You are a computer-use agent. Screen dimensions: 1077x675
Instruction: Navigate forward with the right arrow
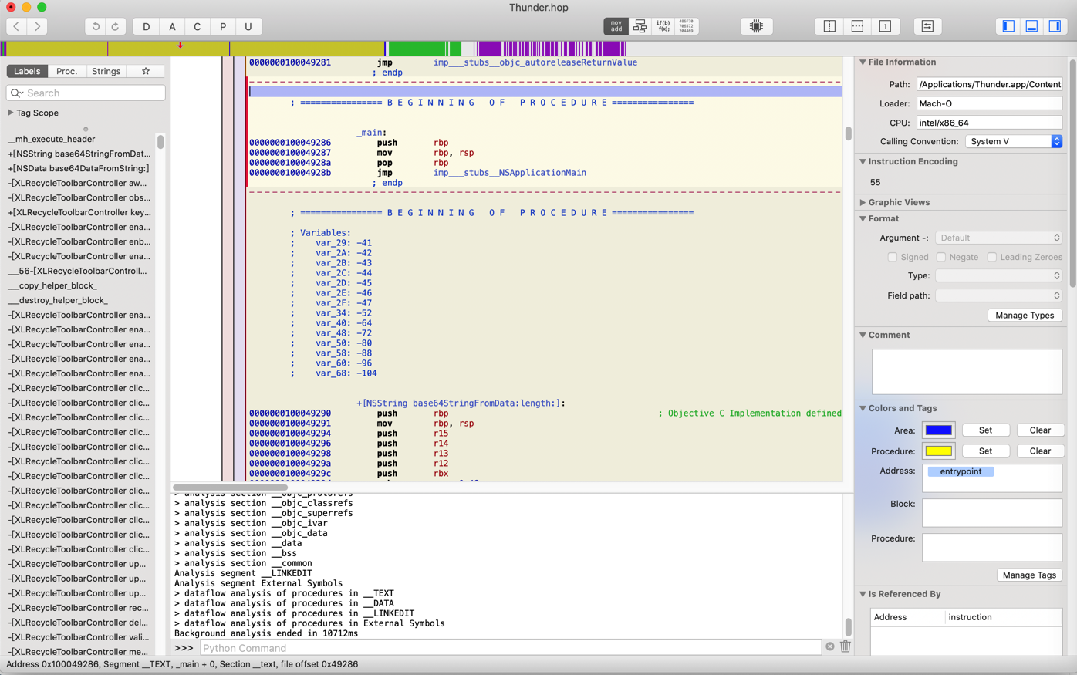(37, 26)
